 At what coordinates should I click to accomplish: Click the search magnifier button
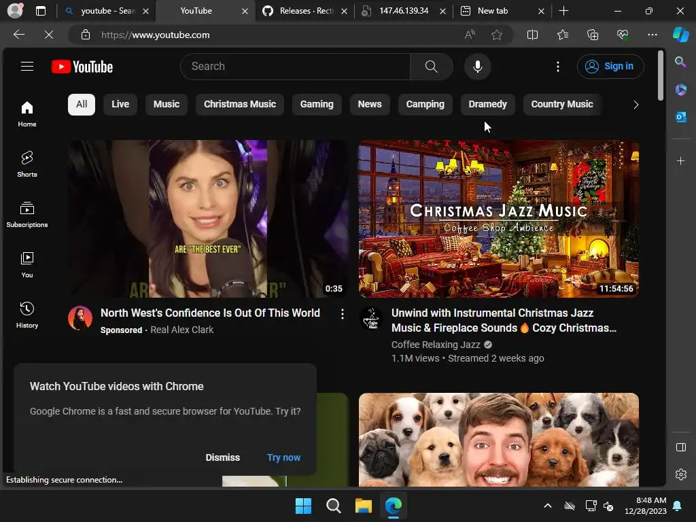click(x=431, y=67)
